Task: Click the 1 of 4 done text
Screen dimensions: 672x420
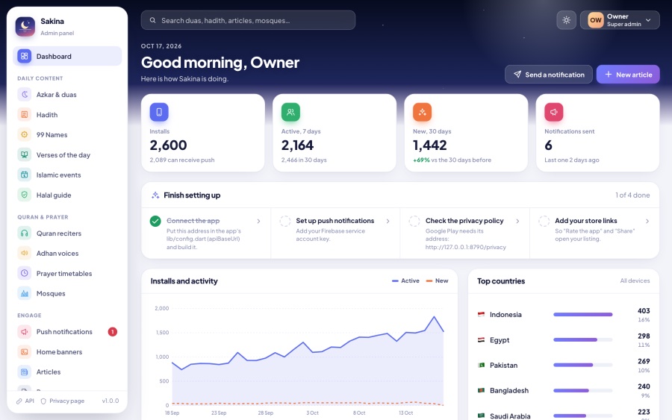Action: [x=632, y=195]
